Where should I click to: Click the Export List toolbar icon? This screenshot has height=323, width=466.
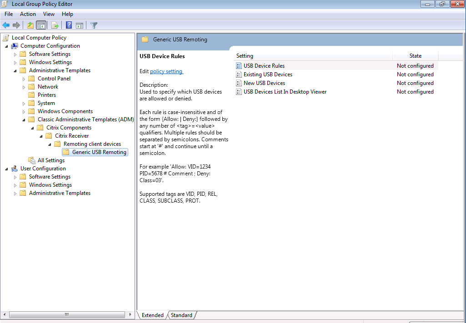[x=55, y=25]
